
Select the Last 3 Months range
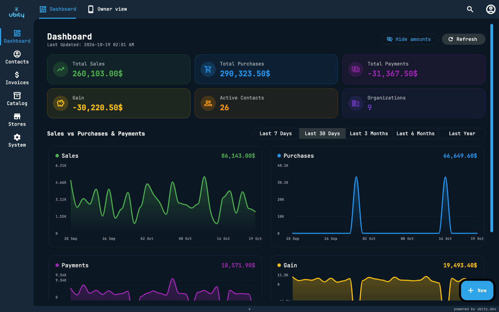(369, 133)
